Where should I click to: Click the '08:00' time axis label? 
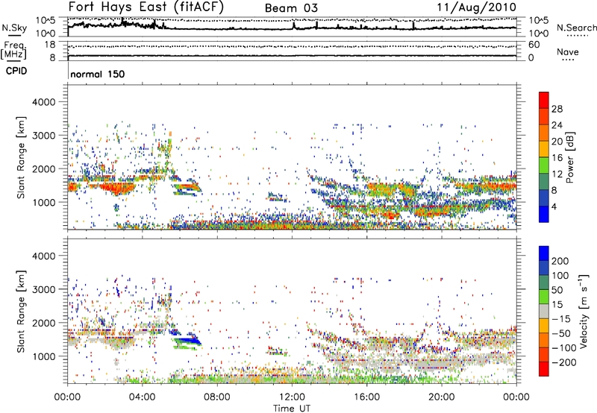click(217, 397)
